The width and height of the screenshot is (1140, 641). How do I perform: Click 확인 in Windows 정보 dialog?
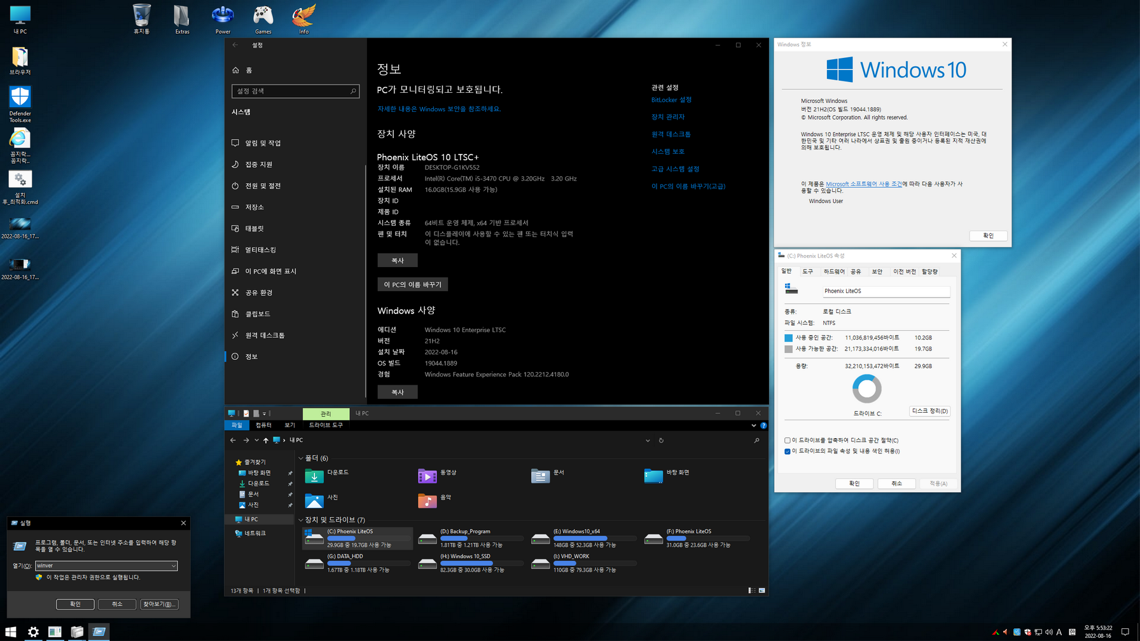(x=988, y=235)
